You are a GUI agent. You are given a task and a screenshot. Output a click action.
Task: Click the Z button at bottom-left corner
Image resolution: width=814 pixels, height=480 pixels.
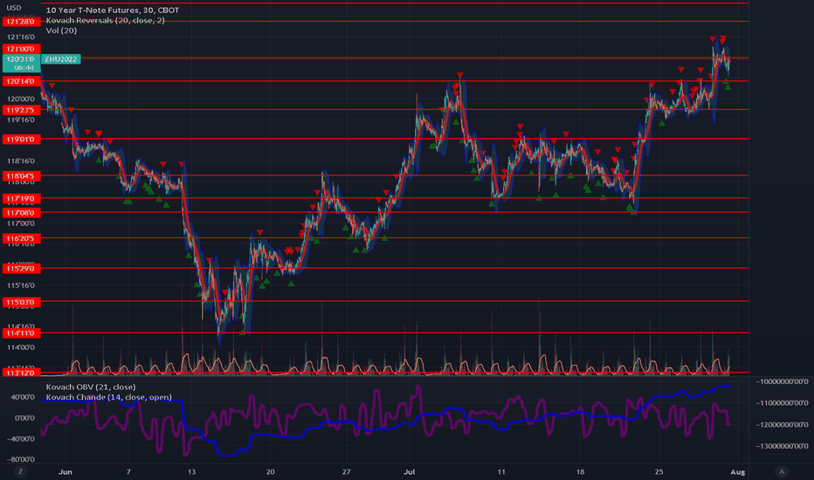coord(20,471)
